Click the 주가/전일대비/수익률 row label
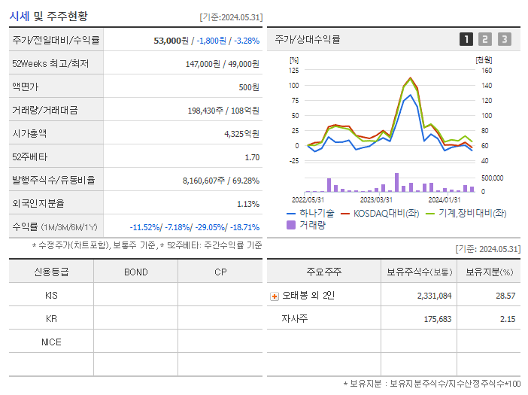The image size is (528, 395). pos(56,40)
